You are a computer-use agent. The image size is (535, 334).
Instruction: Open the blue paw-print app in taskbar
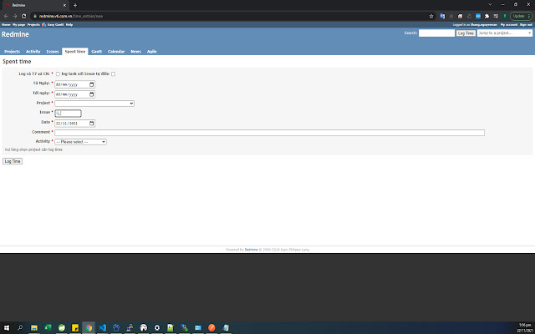pyautogui.click(x=116, y=328)
